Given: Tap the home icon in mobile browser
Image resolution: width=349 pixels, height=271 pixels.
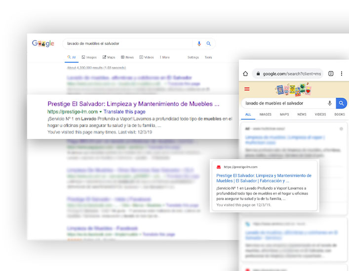Looking at the screenshot, I should click(245, 73).
